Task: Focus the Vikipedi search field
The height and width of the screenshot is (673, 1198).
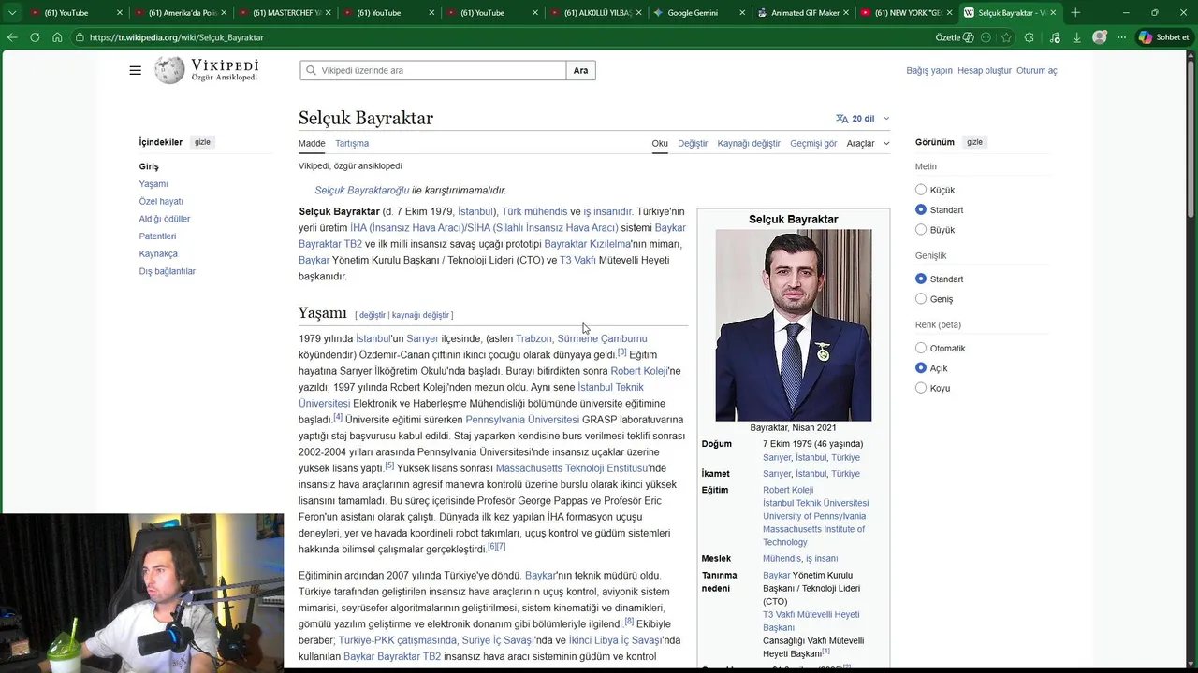Action: 433,70
